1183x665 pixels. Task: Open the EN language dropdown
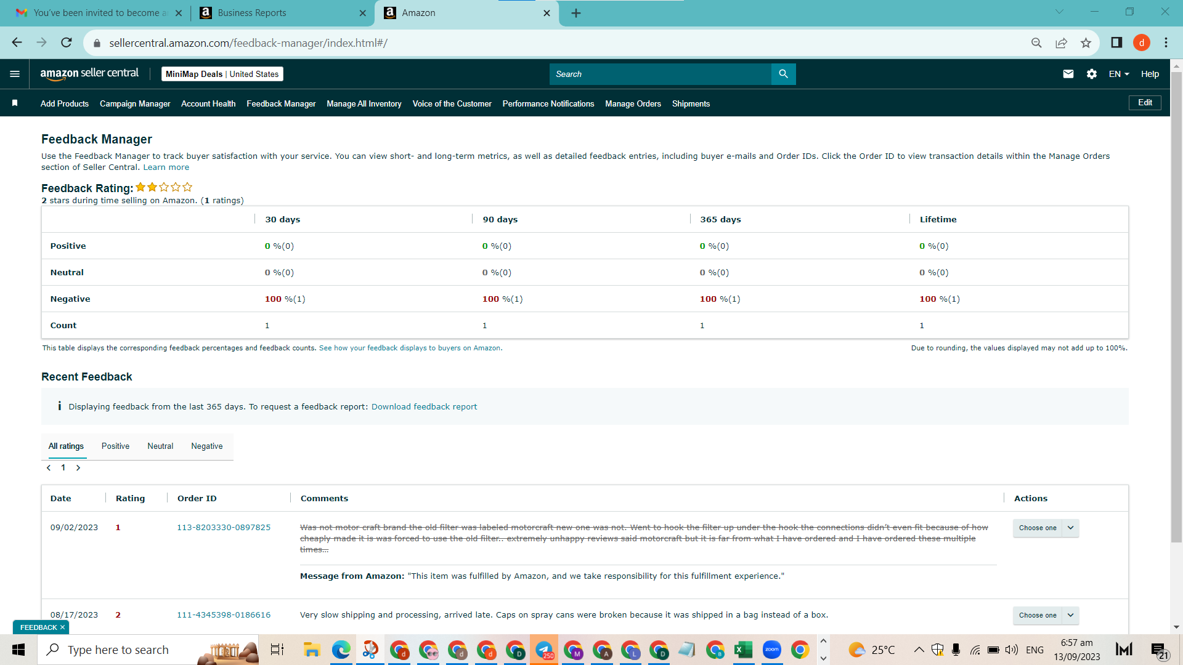click(x=1119, y=74)
